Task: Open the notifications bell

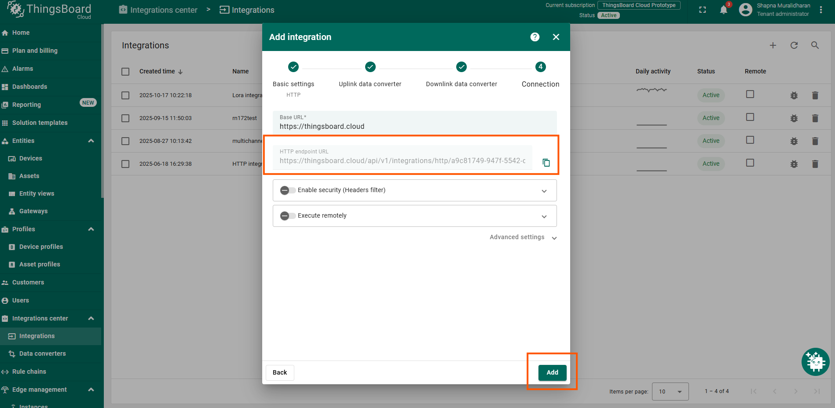Action: point(723,10)
